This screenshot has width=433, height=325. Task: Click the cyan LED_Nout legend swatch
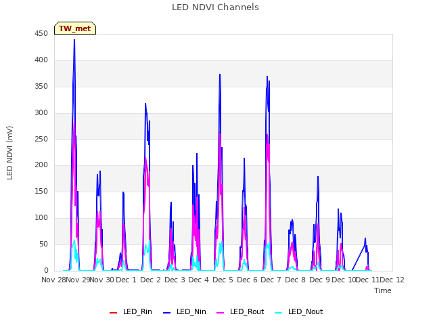(x=279, y=313)
